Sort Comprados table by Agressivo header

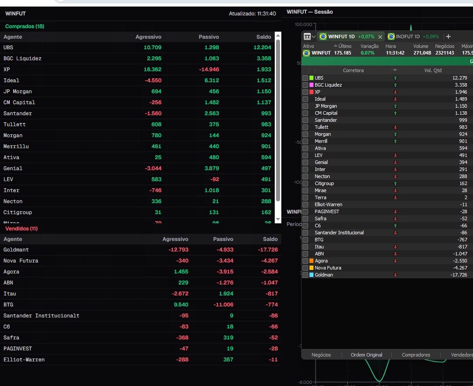[148, 37]
